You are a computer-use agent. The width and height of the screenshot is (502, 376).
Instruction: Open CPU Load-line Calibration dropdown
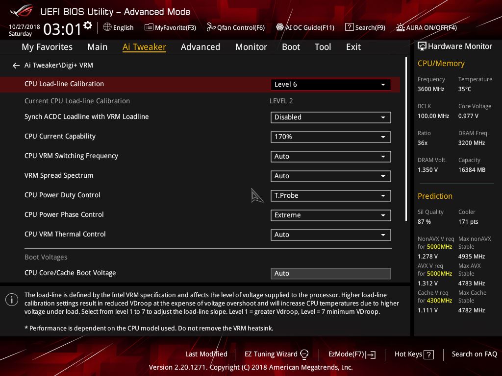(330, 84)
